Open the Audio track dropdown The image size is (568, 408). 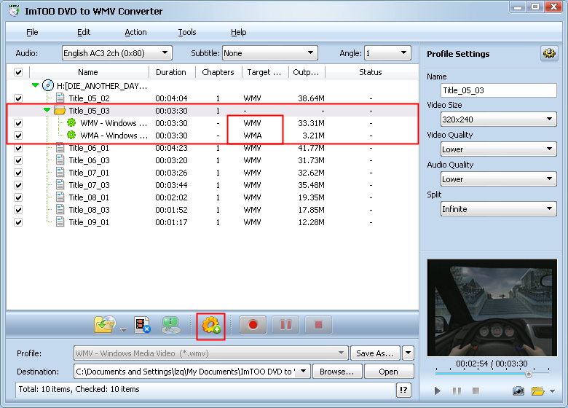point(117,53)
